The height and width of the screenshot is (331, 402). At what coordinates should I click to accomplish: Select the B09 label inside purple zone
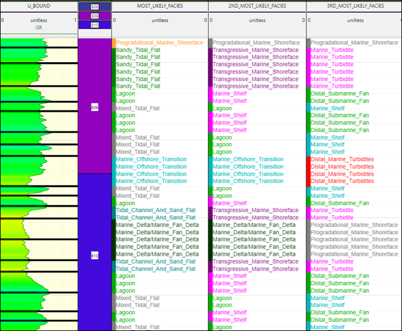[95, 108]
